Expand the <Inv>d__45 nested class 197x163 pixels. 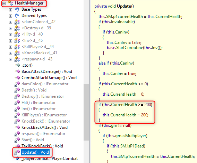point(10,41)
